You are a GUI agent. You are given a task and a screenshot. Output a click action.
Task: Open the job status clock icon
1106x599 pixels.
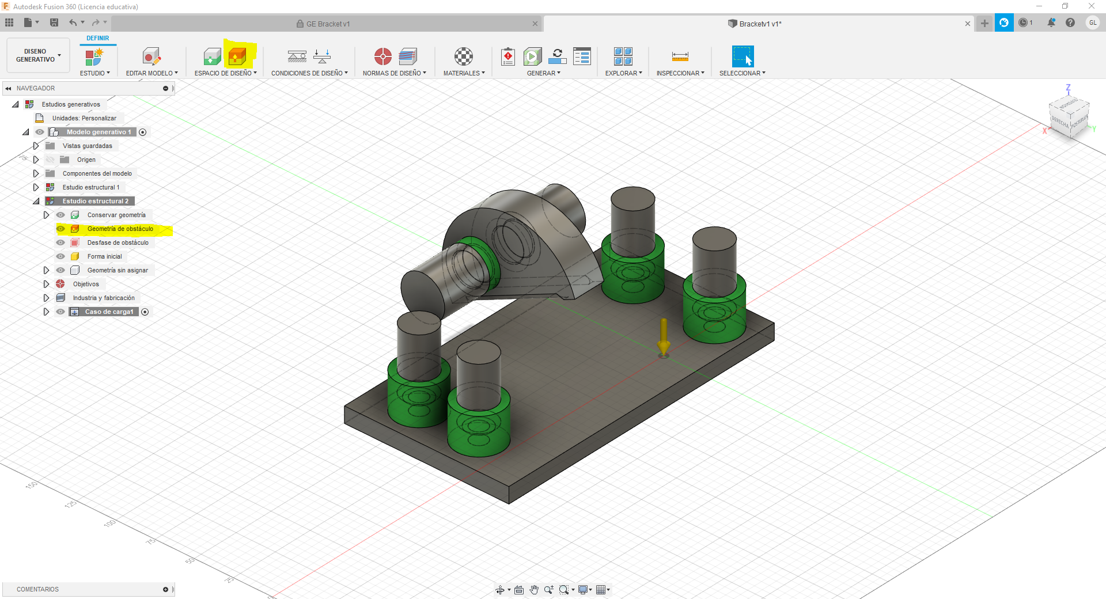click(1024, 22)
